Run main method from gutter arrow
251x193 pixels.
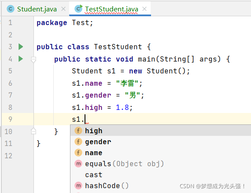point(21,59)
